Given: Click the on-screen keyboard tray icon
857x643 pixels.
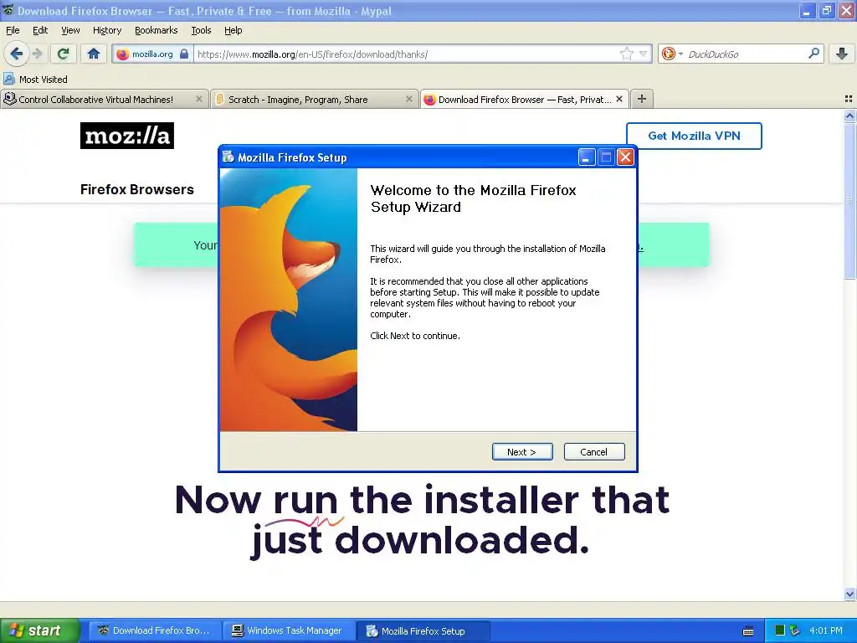Looking at the screenshot, I should [748, 631].
